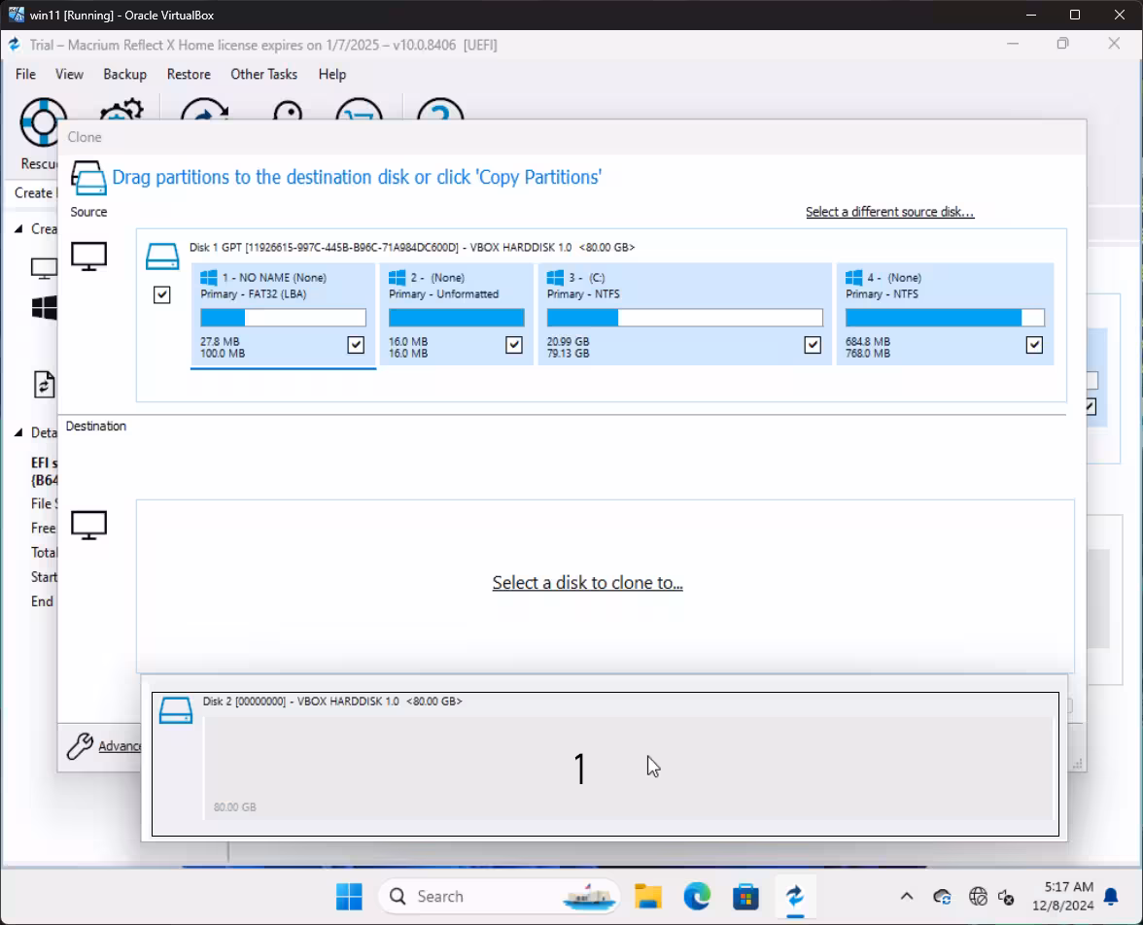Click the OneDrive sync tray icon
1143x925 pixels.
pyautogui.click(x=943, y=897)
